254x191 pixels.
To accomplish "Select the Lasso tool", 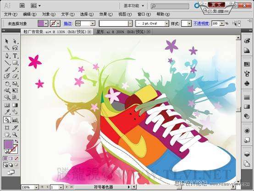I will 15,48.
